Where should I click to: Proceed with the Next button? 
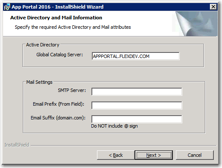[153, 155]
